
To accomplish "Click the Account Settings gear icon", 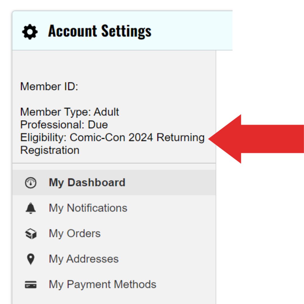I will (30, 32).
